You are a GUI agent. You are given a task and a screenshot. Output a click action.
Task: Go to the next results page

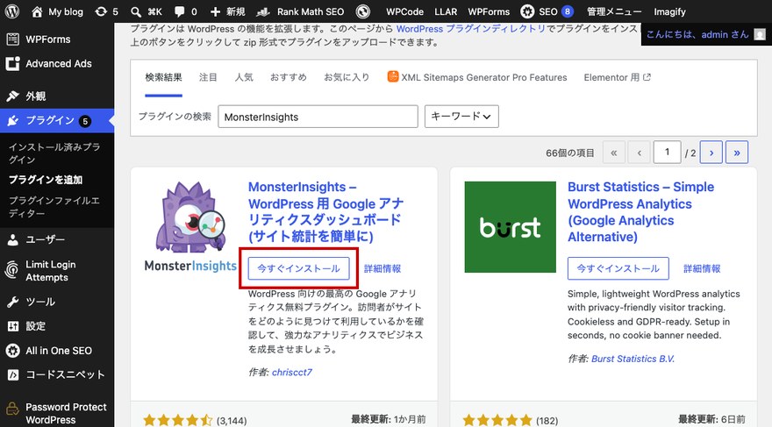tap(711, 152)
